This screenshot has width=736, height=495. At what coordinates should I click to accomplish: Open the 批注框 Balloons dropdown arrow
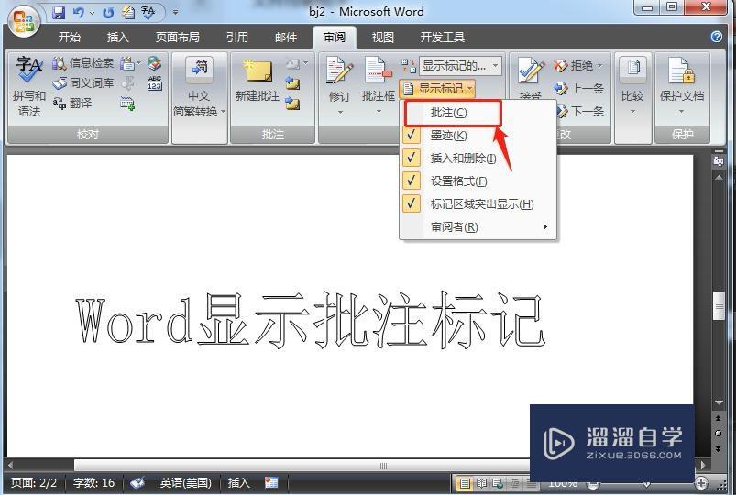point(379,112)
